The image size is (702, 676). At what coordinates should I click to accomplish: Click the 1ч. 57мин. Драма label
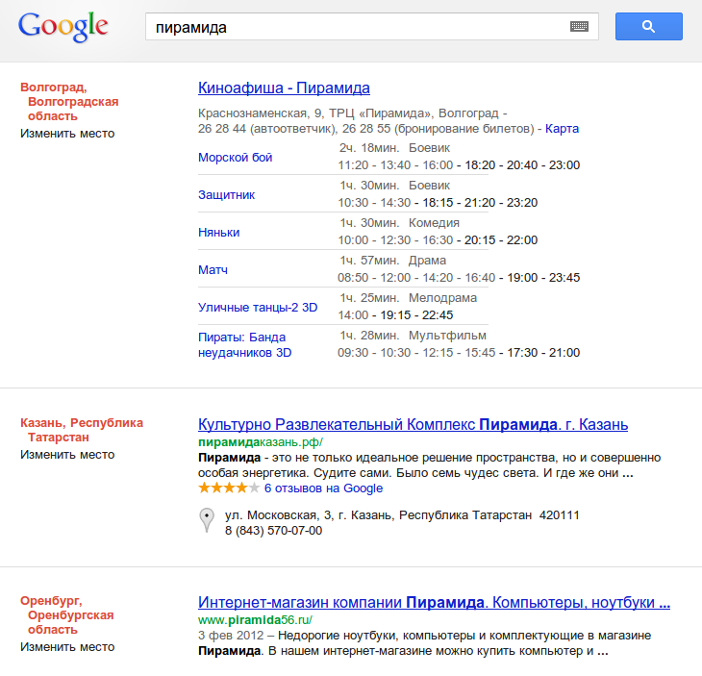[x=392, y=261]
